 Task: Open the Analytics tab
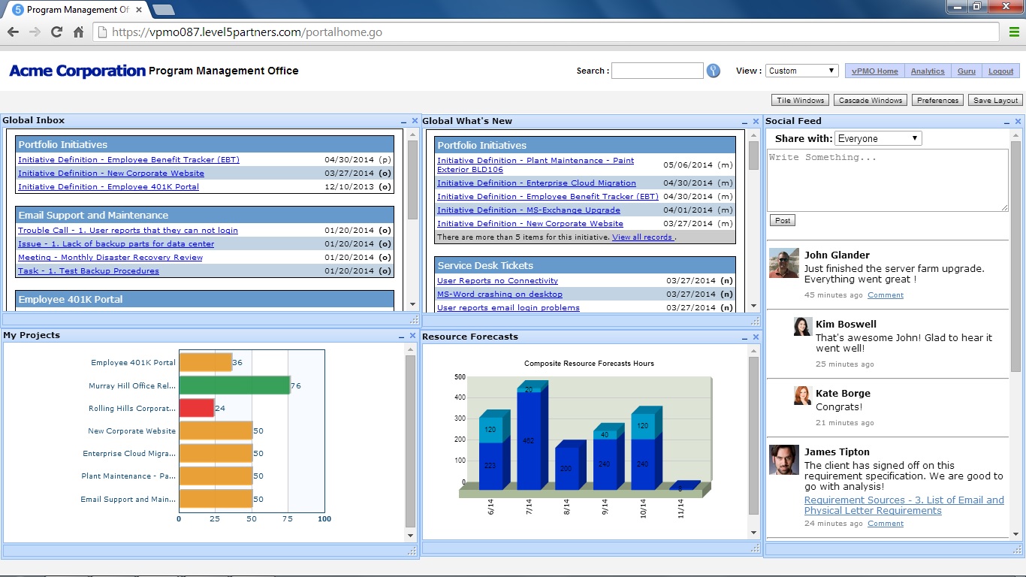(x=928, y=71)
